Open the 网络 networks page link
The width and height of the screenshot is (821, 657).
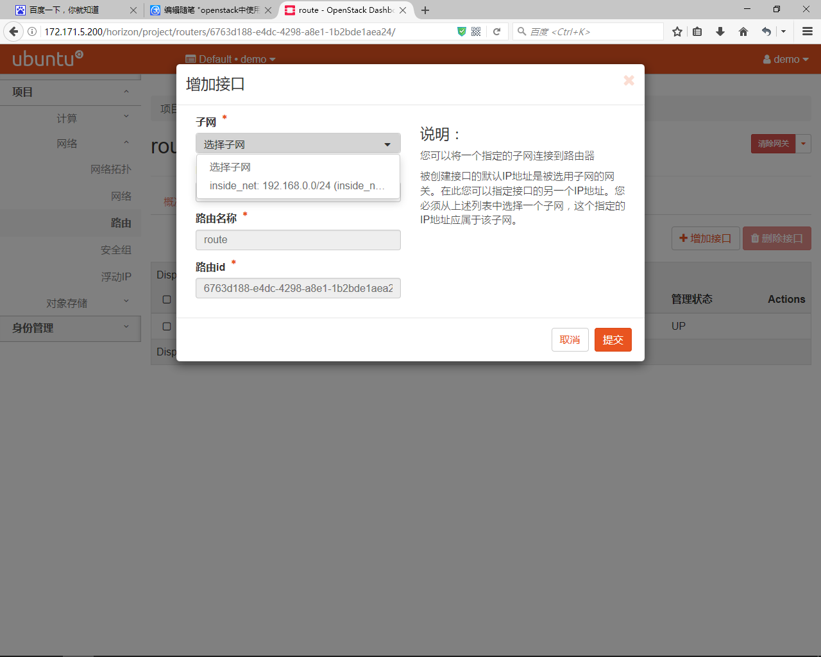coord(121,196)
